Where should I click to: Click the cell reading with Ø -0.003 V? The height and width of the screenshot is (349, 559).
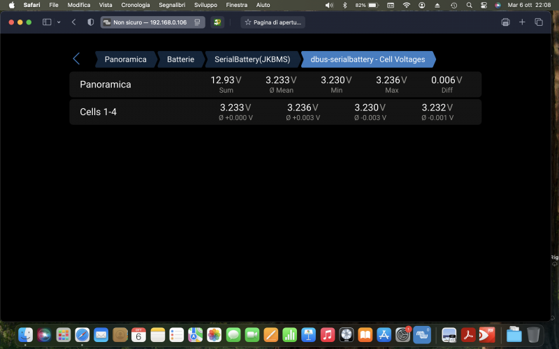[370, 112]
